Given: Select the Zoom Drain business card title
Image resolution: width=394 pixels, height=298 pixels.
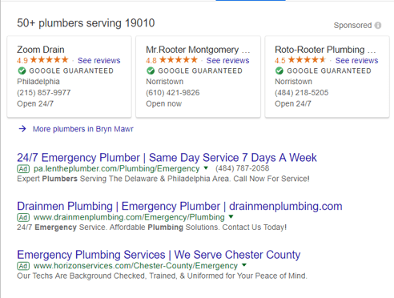Looking at the screenshot, I should pos(41,50).
